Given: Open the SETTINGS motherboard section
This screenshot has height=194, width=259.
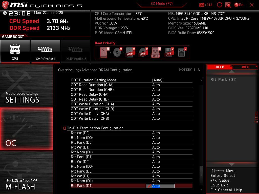Looking at the screenshot, I should pyautogui.click(x=26, y=86).
